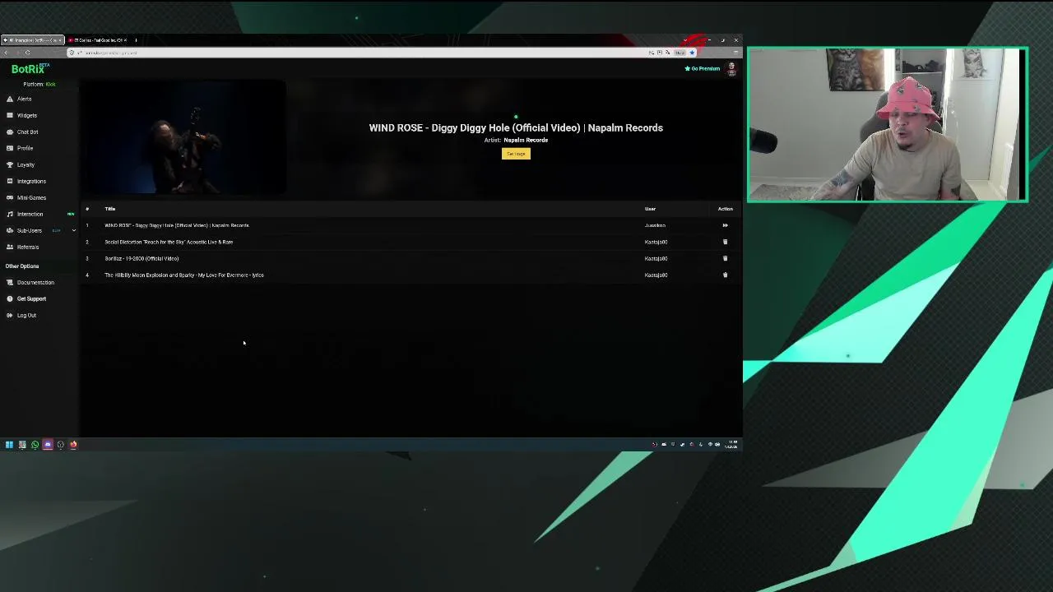Open the red browser icon on taskbar

(x=73, y=445)
